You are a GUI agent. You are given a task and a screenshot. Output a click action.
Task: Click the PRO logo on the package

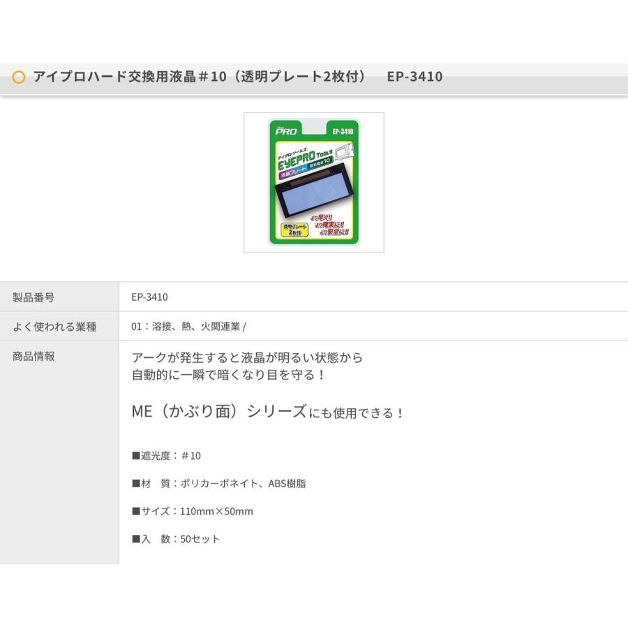[286, 130]
